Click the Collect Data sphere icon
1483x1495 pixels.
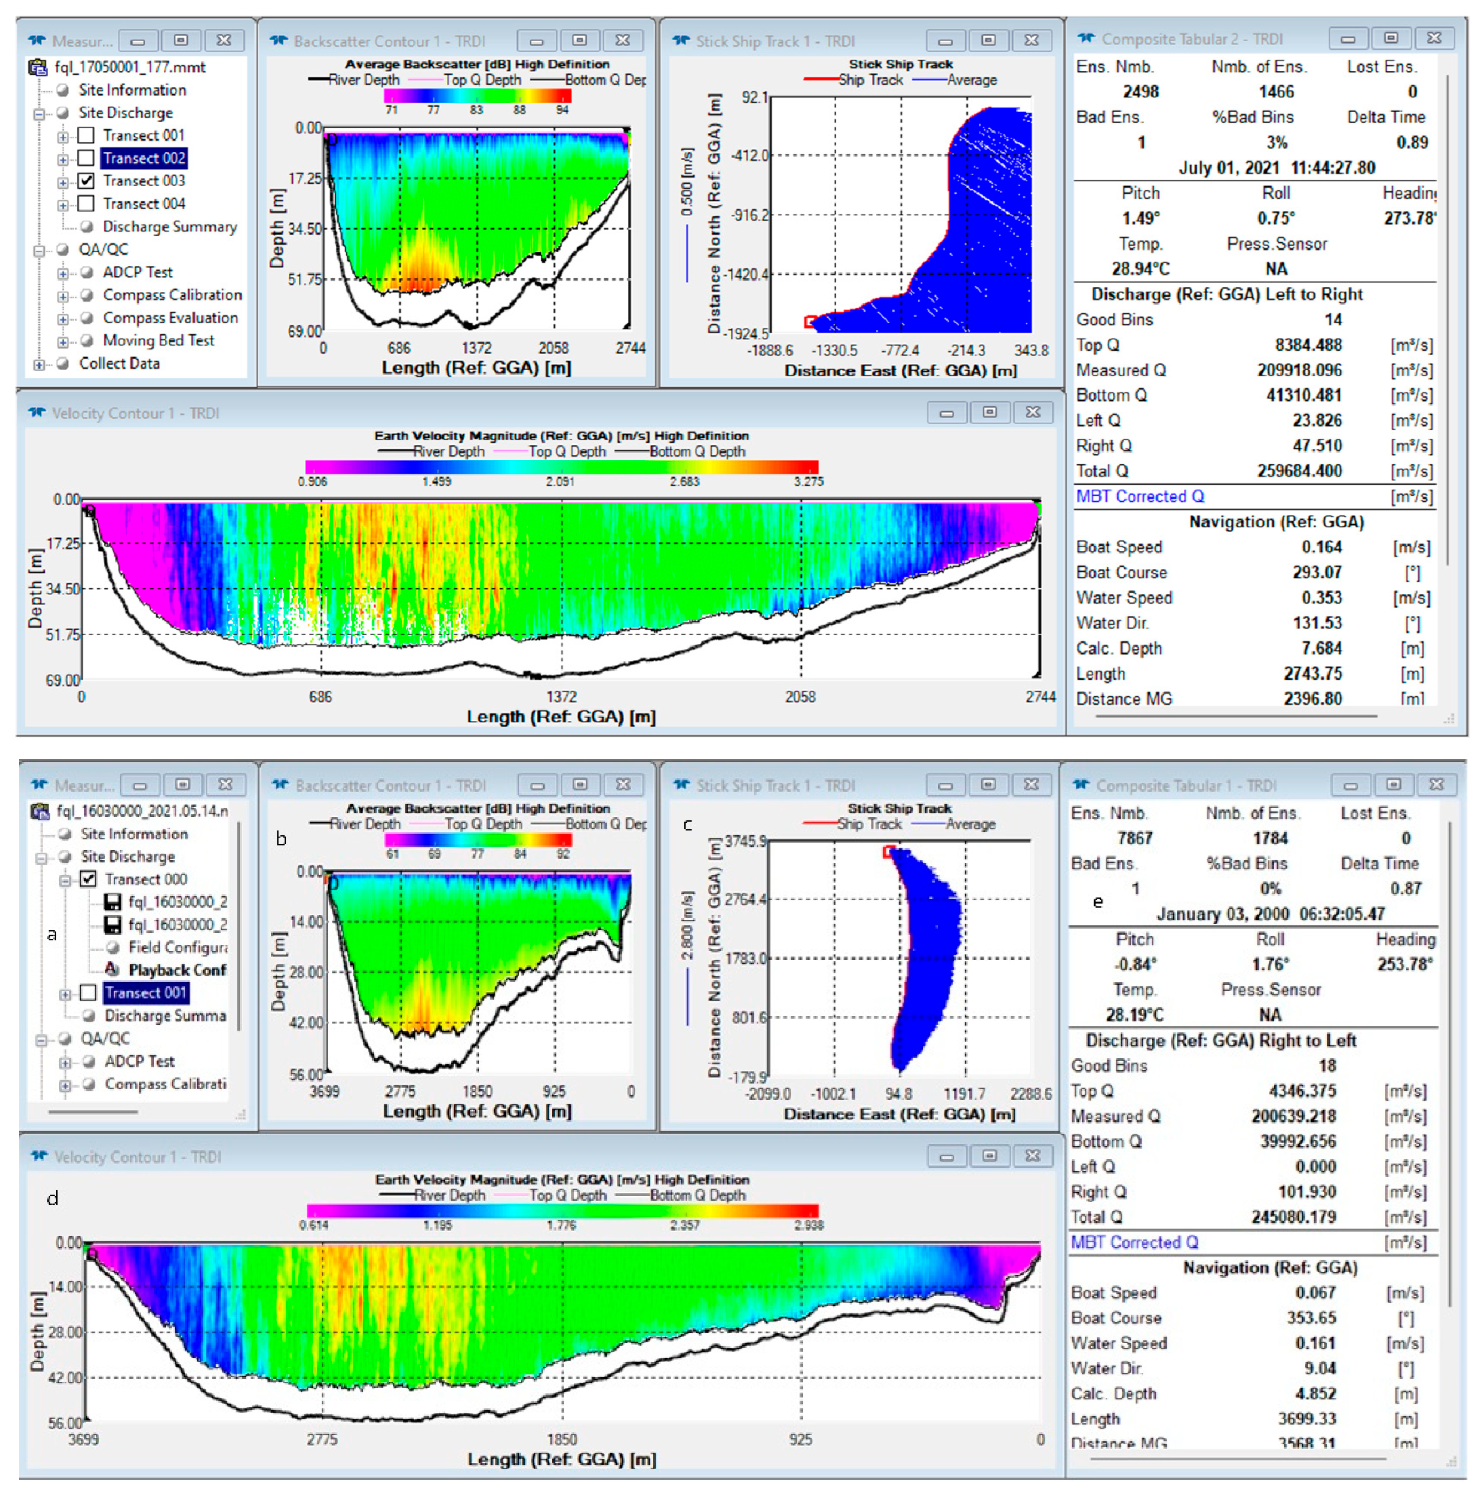click(64, 364)
